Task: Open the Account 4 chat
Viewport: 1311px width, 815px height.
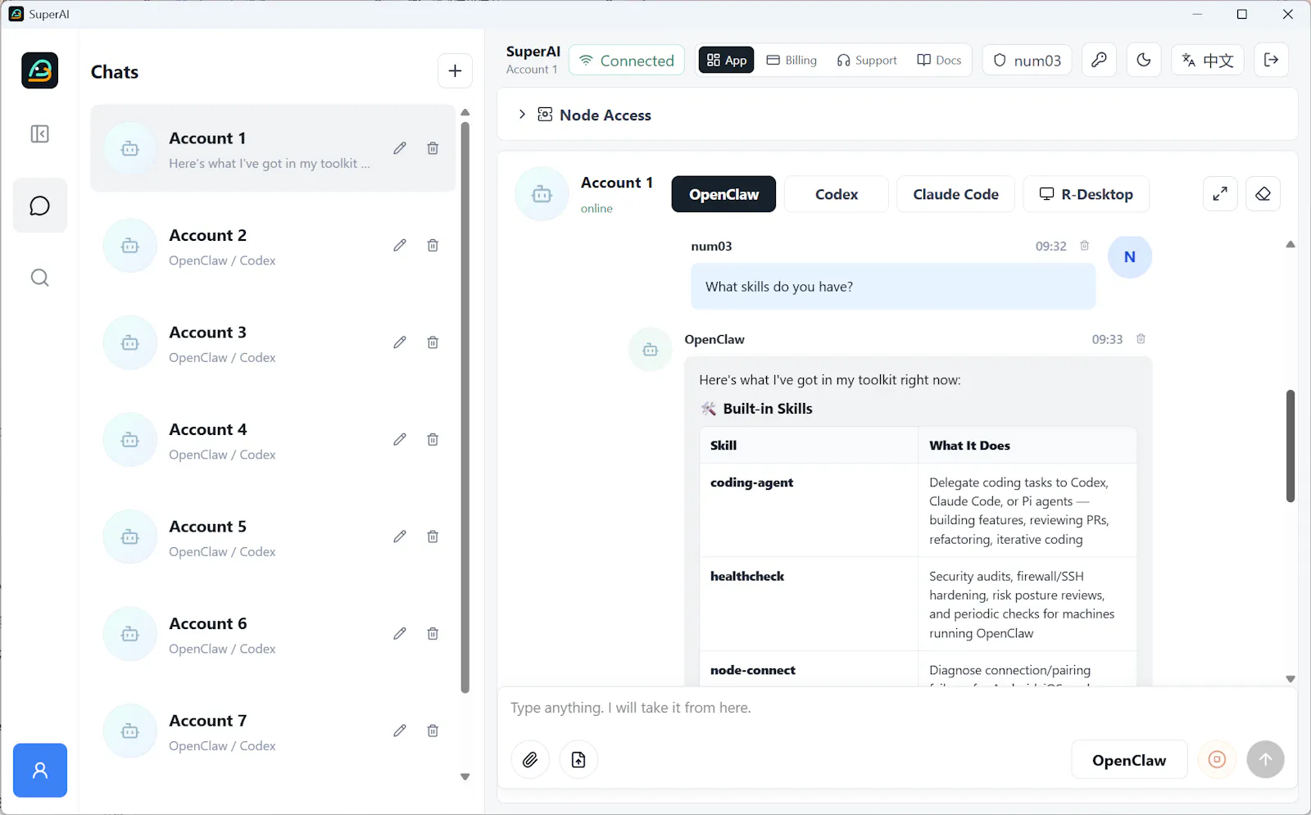Action: [273, 440]
